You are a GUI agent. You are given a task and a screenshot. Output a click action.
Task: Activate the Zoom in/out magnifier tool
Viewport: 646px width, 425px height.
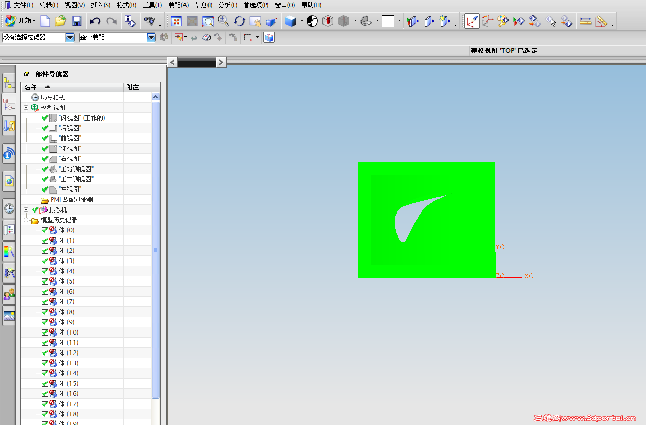click(223, 21)
